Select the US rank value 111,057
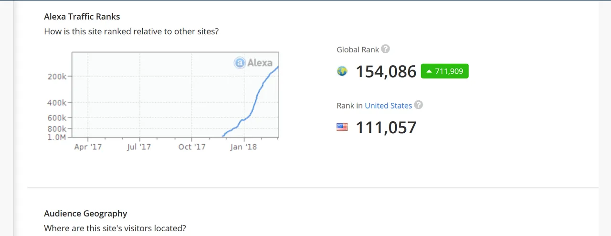This screenshot has height=236, width=611. coord(386,128)
